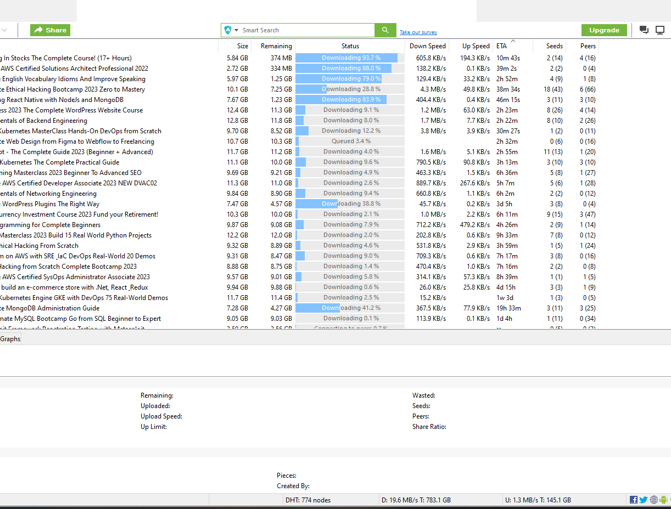Focus the Smart Search input field
This screenshot has height=509, width=671.
point(307,30)
